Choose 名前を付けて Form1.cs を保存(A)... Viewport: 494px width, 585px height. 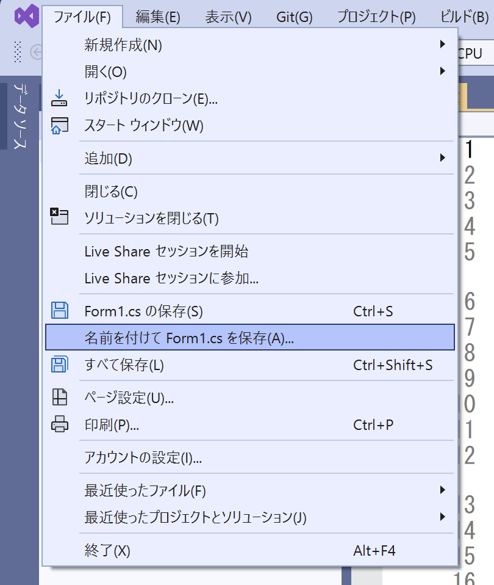tap(250, 337)
